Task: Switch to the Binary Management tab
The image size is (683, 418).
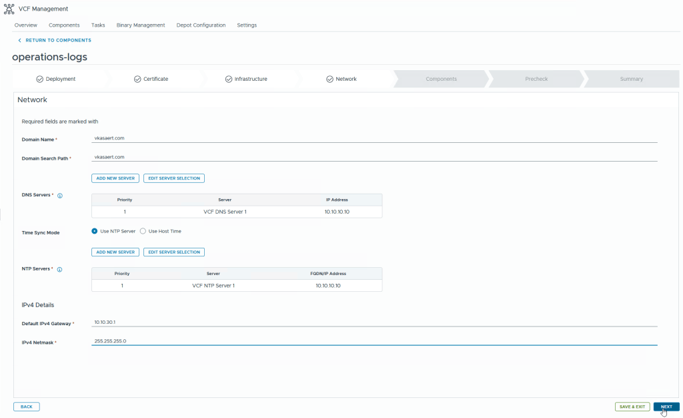Action: pyautogui.click(x=141, y=25)
